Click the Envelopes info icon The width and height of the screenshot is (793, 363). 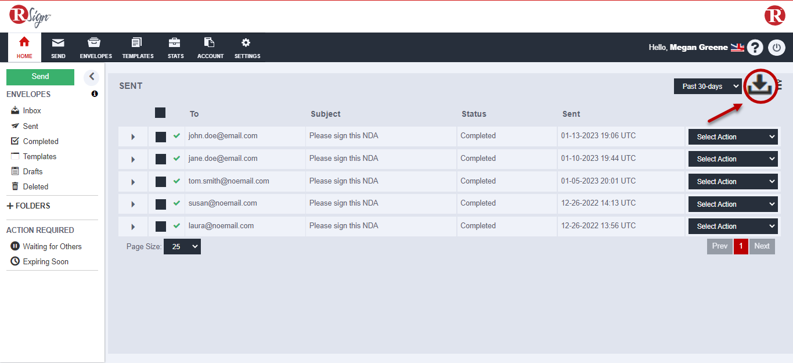point(95,94)
